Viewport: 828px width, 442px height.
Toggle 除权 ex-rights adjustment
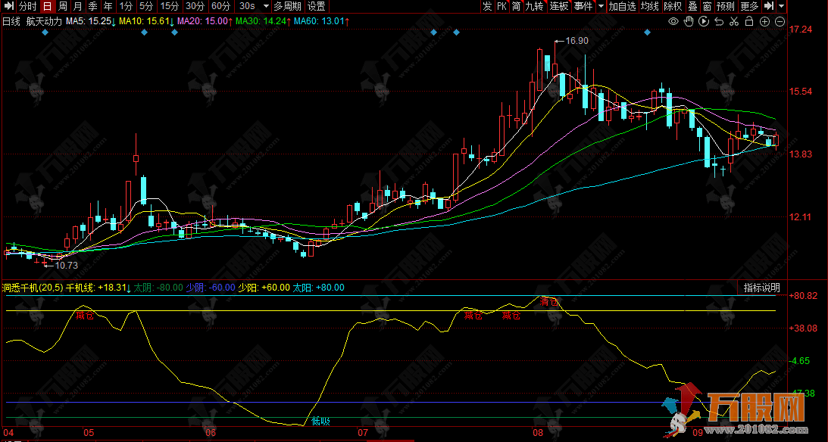point(672,6)
